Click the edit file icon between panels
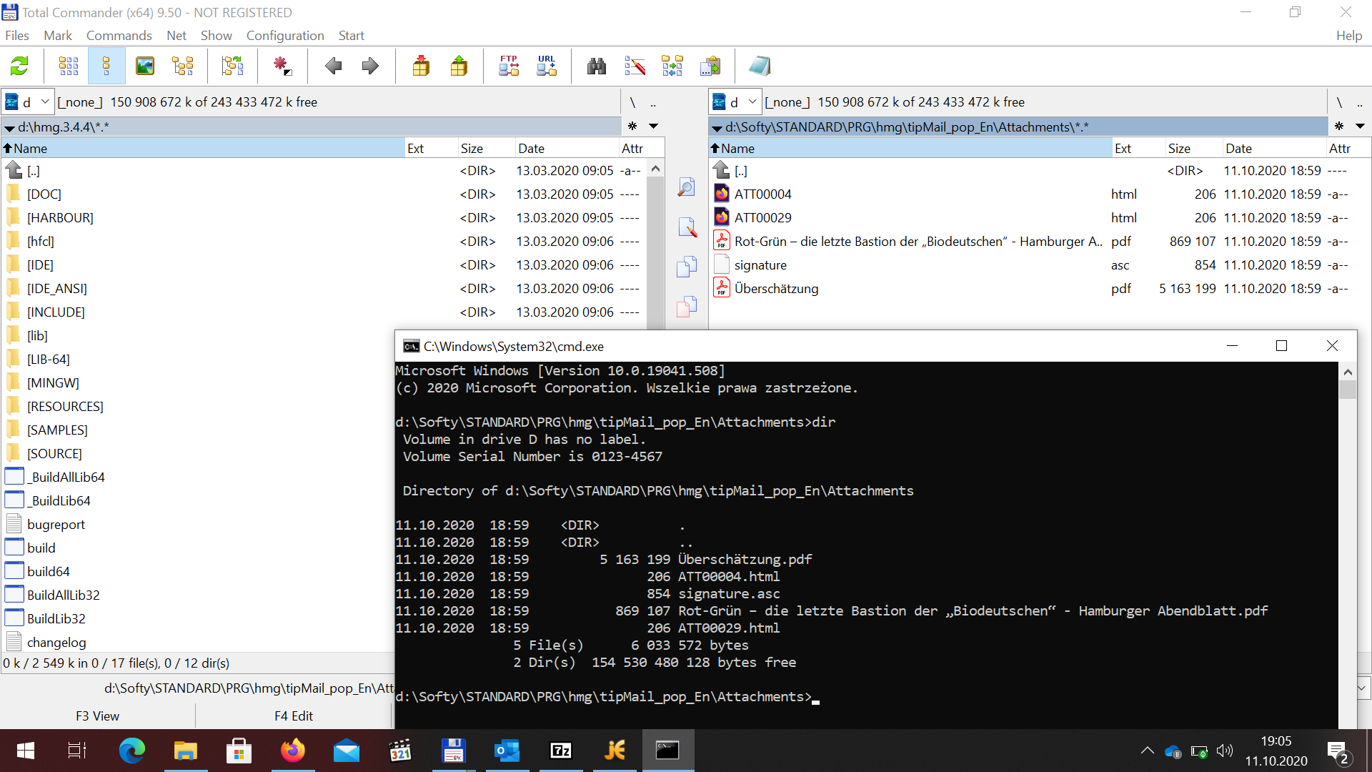Viewport: 1372px width, 772px height. pos(687,227)
